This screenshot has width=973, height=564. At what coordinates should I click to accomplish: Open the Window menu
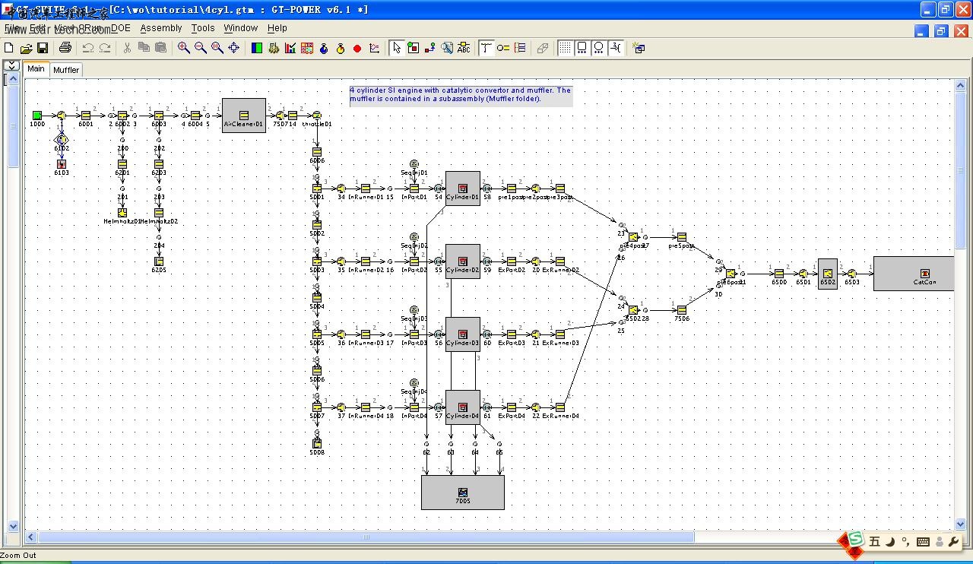pyautogui.click(x=240, y=28)
